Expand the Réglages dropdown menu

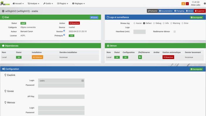78,4
